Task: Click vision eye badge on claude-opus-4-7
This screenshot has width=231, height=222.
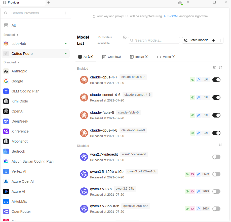Action: (x=192, y=80)
